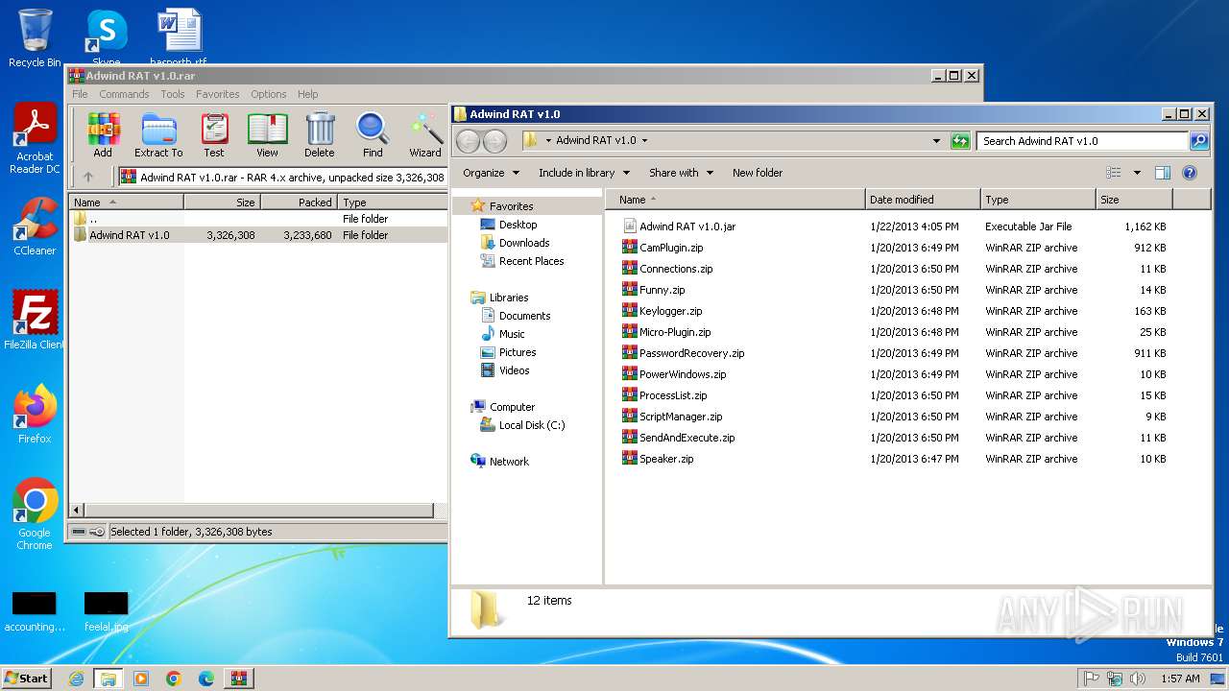Click the Explorer search magnifier button
Viewport: 1229px width, 691px height.
[x=1199, y=141]
